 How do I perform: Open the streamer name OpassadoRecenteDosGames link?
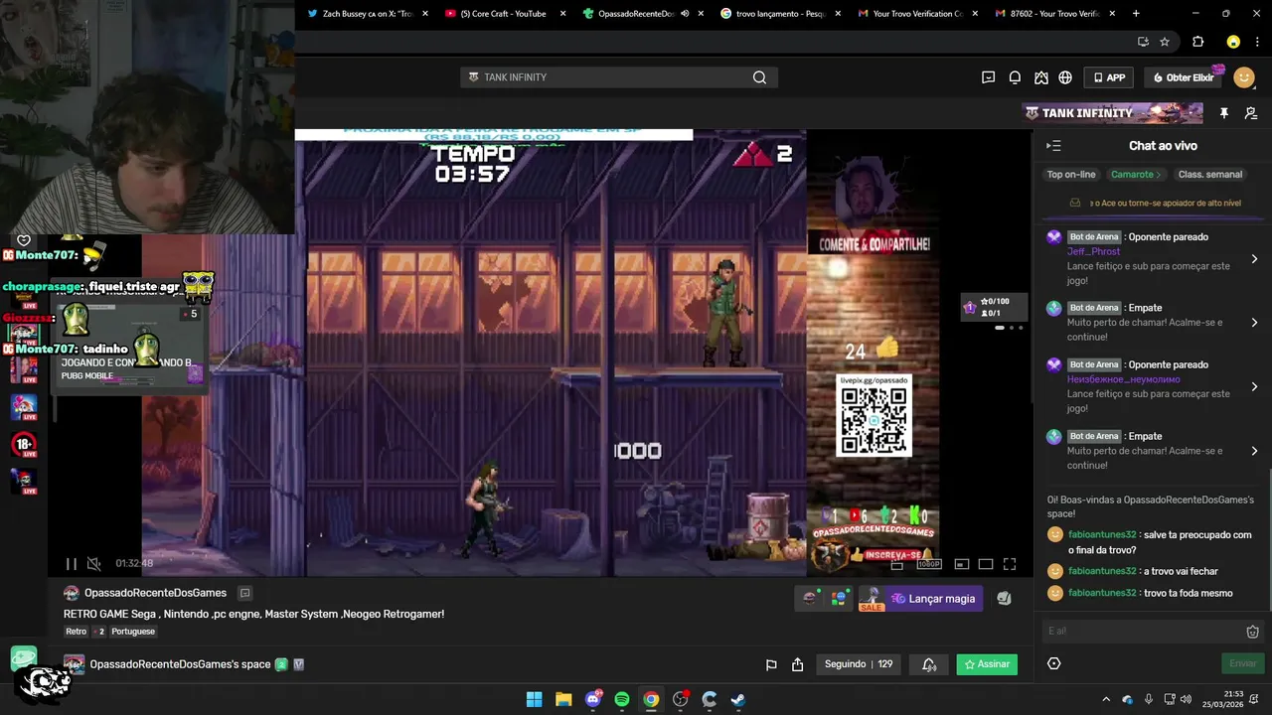pyautogui.click(x=155, y=593)
